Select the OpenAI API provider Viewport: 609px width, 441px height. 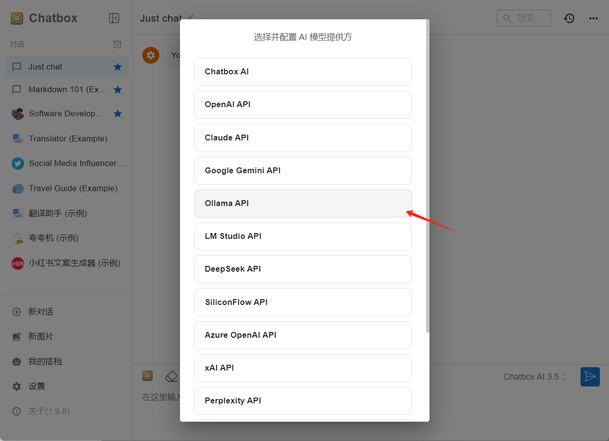pos(303,105)
